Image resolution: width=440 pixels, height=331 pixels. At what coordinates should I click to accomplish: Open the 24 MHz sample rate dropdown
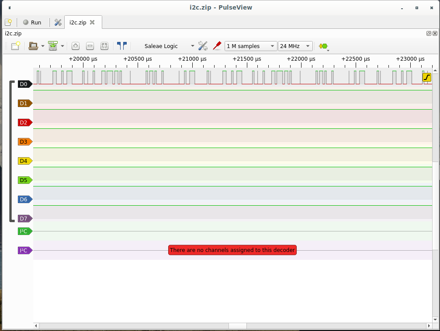pos(296,46)
